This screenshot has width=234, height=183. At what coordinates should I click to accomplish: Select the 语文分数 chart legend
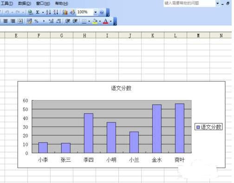pyautogui.click(x=208, y=127)
